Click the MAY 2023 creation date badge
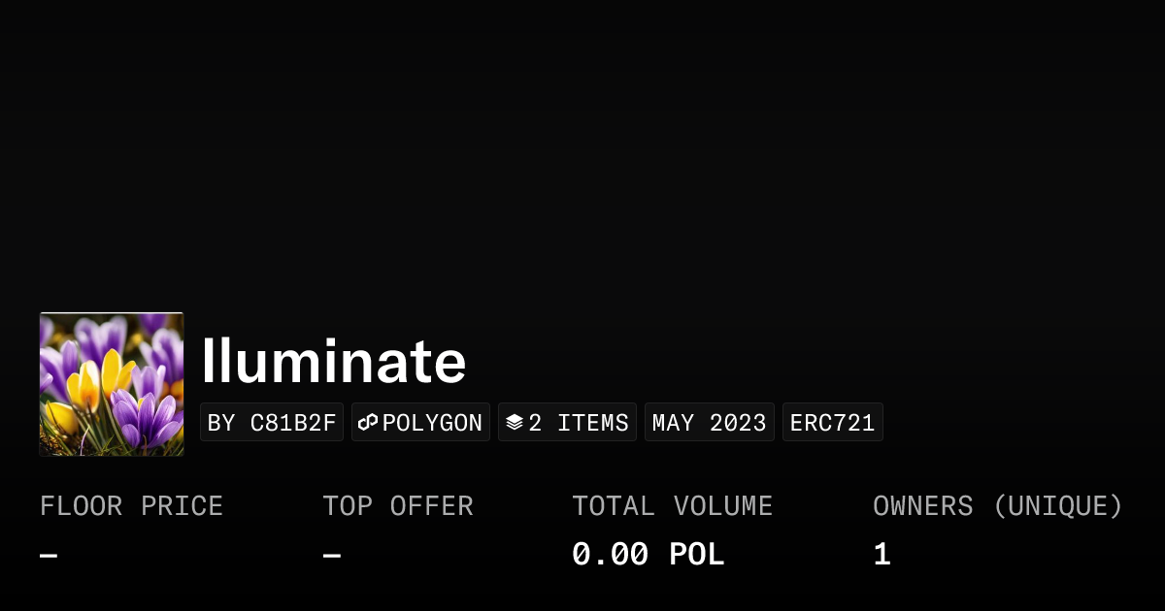The height and width of the screenshot is (611, 1165). 710,423
